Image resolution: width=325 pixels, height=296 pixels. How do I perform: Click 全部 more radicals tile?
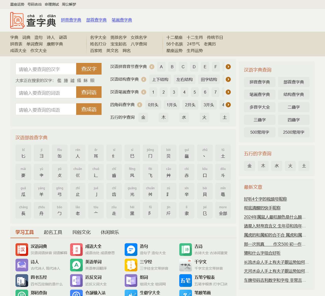tap(223, 211)
